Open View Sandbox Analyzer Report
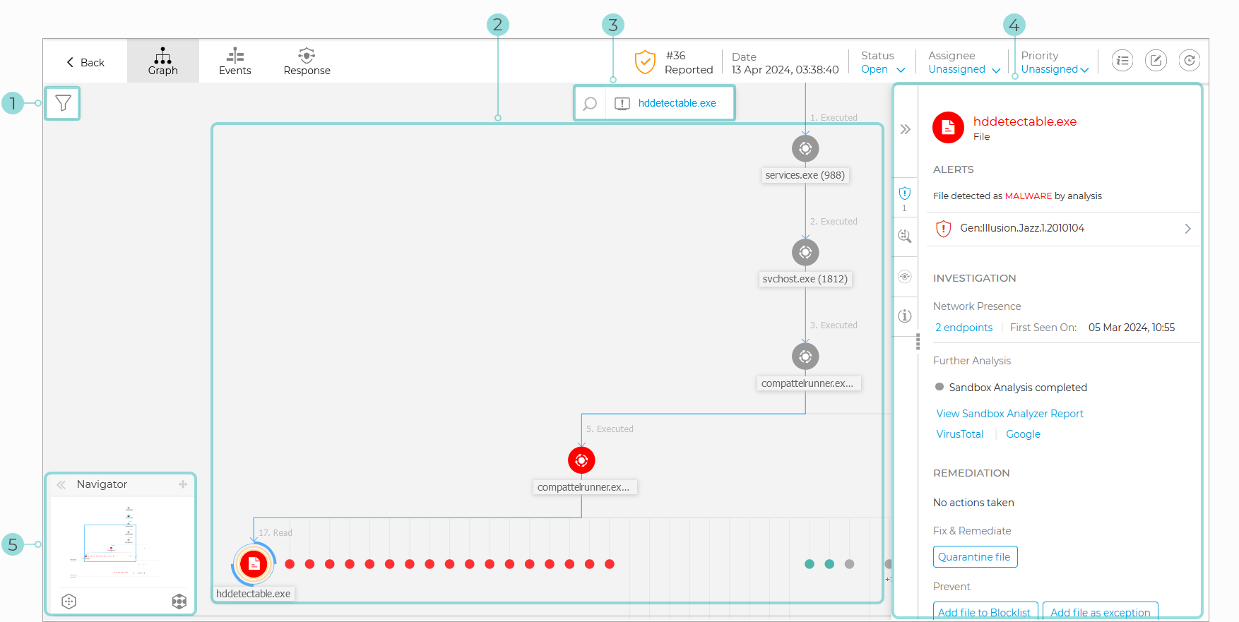The width and height of the screenshot is (1239, 622). (x=1009, y=414)
